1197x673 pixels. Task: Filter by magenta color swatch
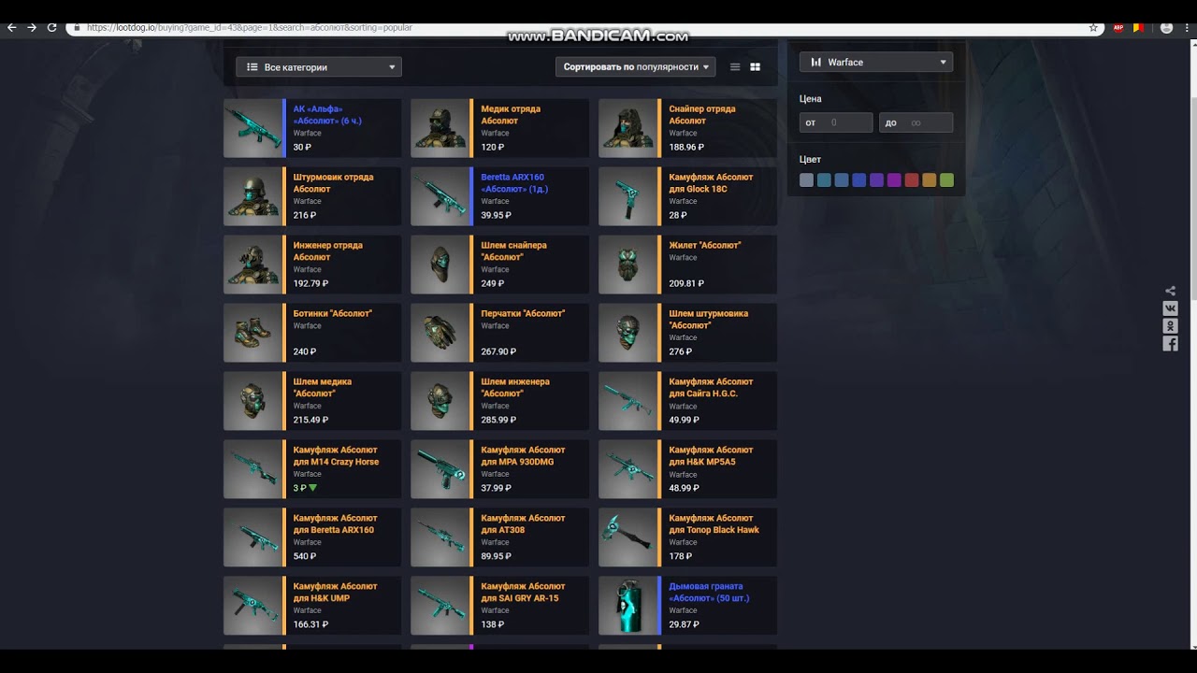point(894,180)
